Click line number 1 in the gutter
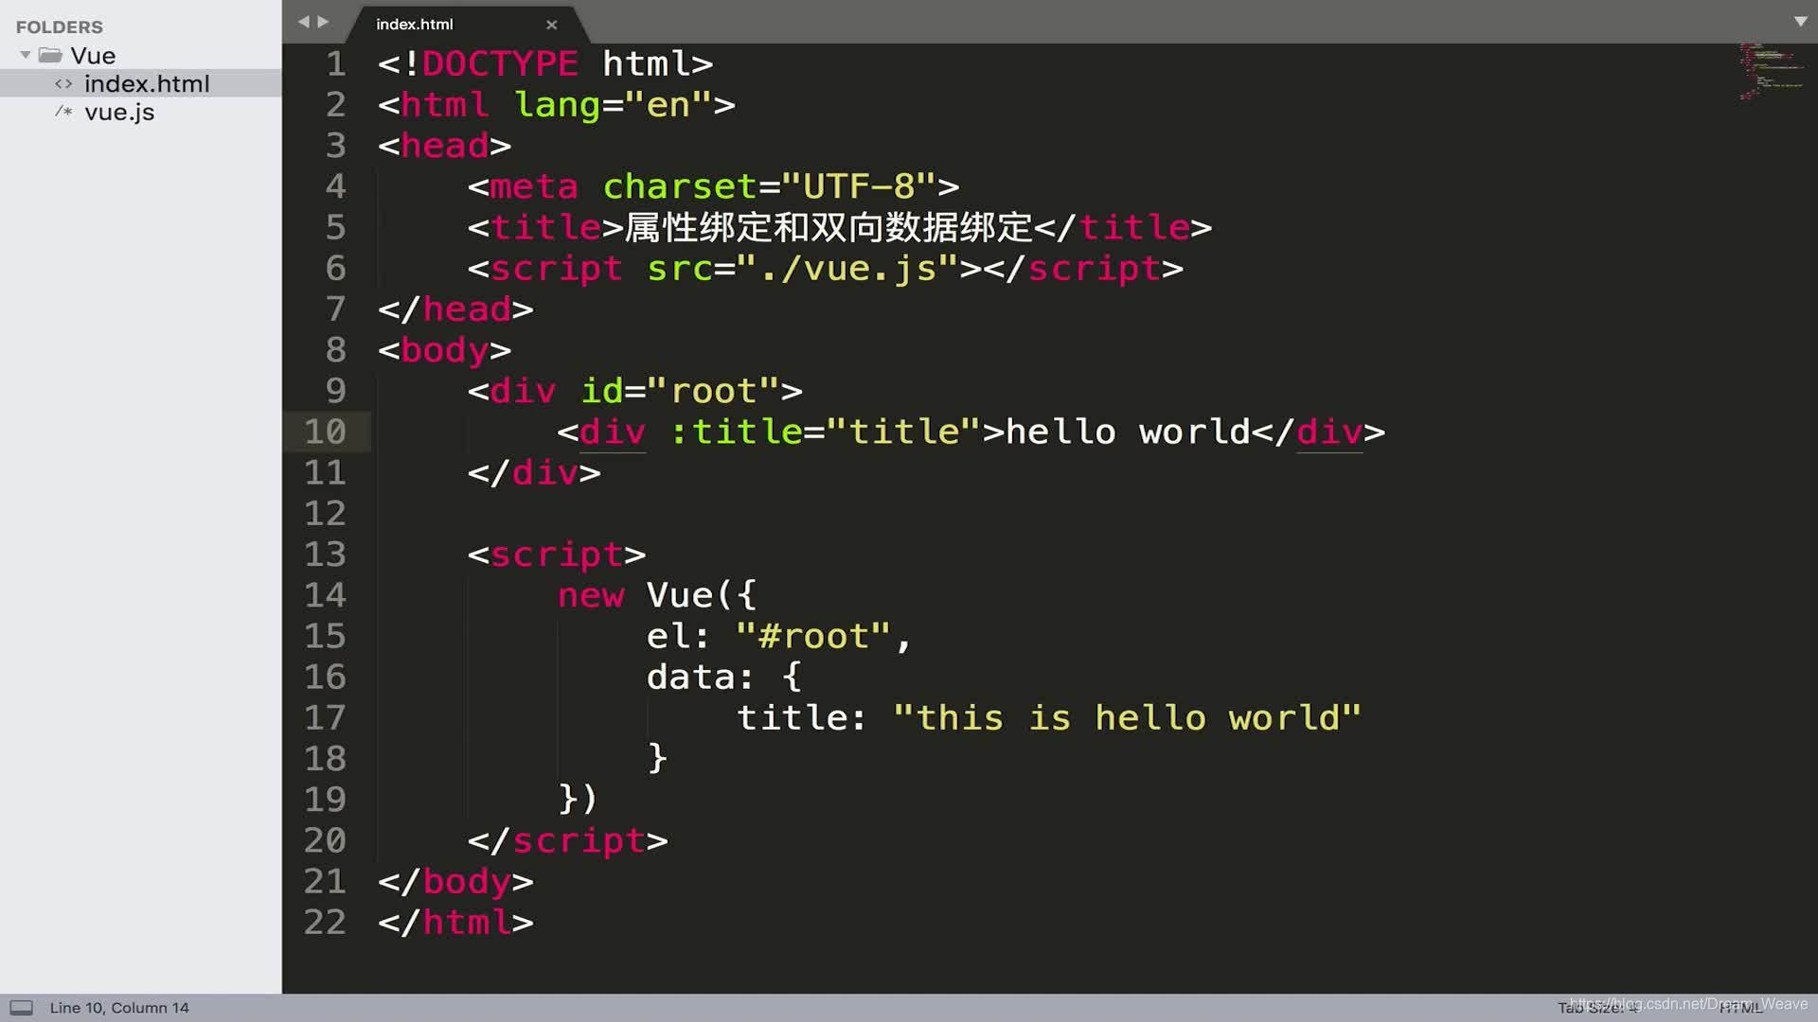This screenshot has height=1022, width=1818. 336,63
